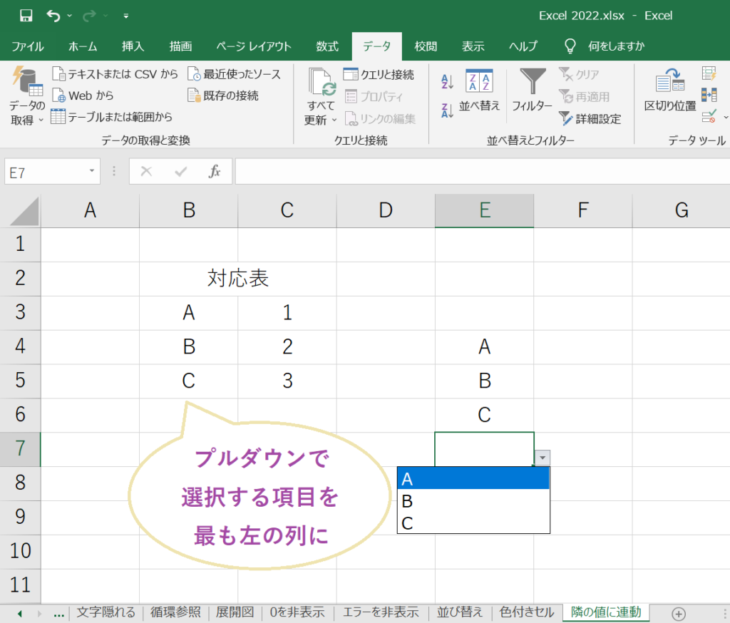Switch to the エラーを非表示 sheet tab

pos(381,612)
